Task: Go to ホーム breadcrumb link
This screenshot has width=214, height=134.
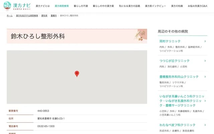Action: click(x=10, y=16)
